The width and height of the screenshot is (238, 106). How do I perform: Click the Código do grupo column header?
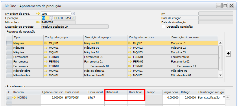(x=63, y=37)
